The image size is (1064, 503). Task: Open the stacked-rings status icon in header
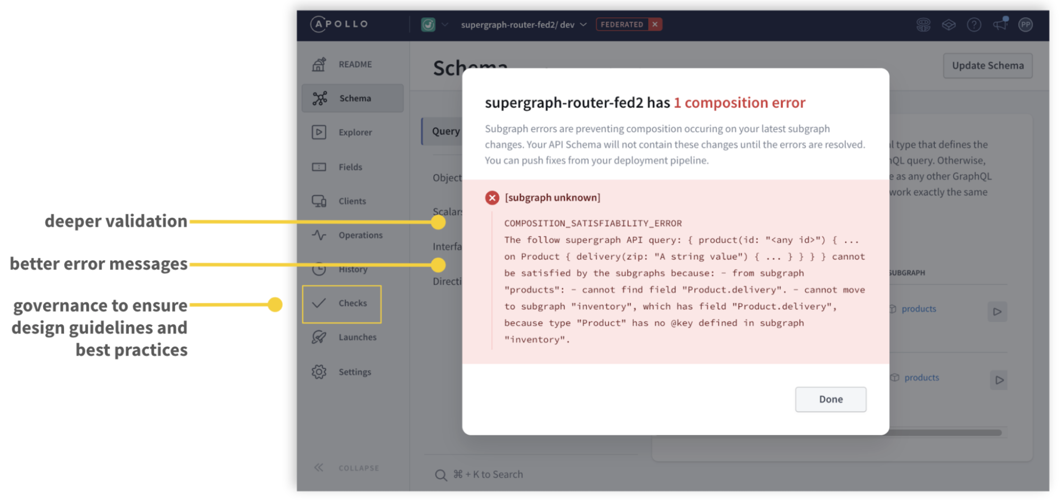pos(923,24)
